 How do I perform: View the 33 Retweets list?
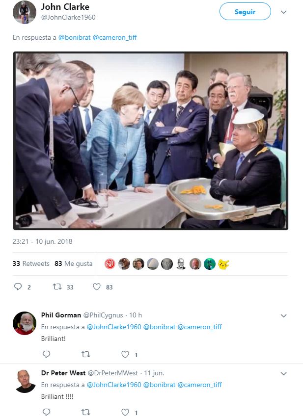pos(31,263)
